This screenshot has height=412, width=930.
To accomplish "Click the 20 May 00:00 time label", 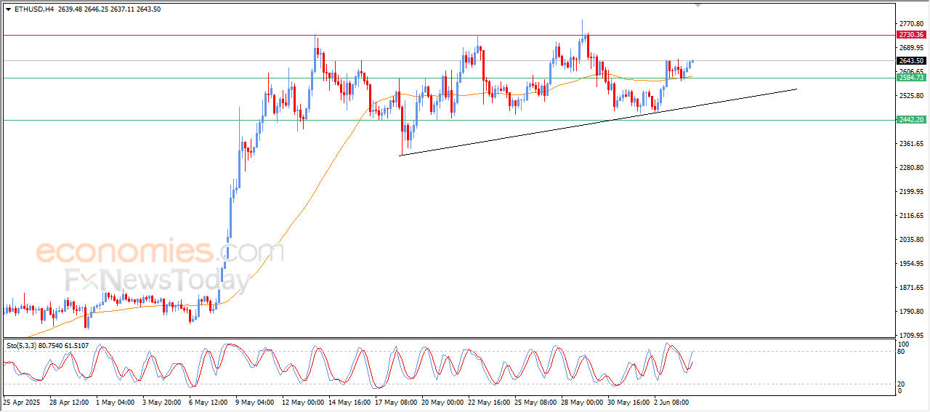I will pyautogui.click(x=442, y=401).
